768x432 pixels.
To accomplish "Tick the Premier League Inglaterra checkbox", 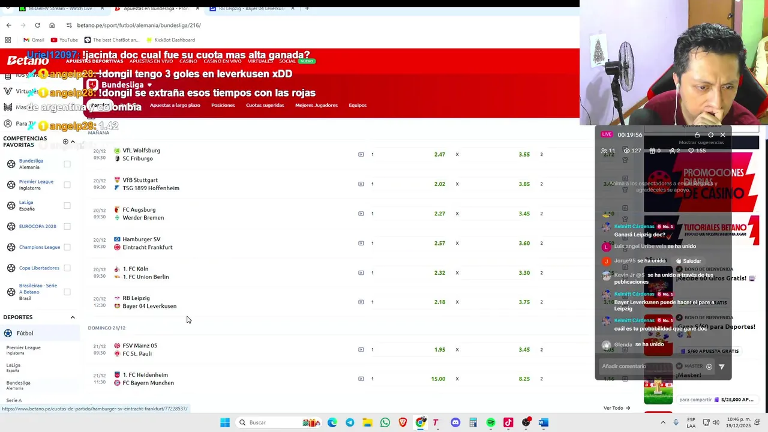I will pos(67,185).
